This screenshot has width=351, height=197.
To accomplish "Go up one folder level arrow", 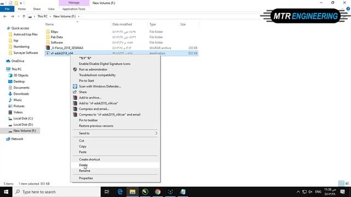I will (24, 16).
